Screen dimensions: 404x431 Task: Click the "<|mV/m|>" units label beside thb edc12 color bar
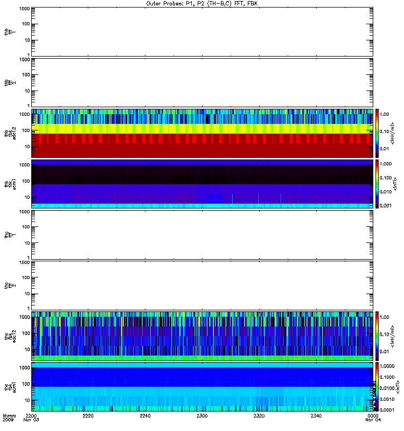point(393,133)
